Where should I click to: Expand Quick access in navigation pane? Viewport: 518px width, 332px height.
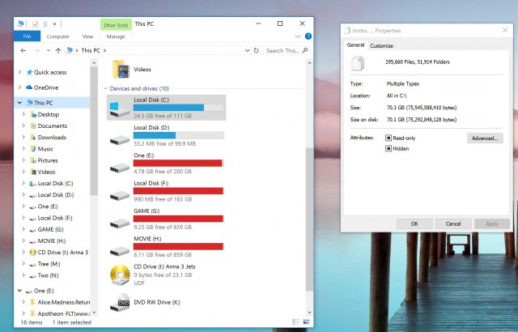click(19, 72)
